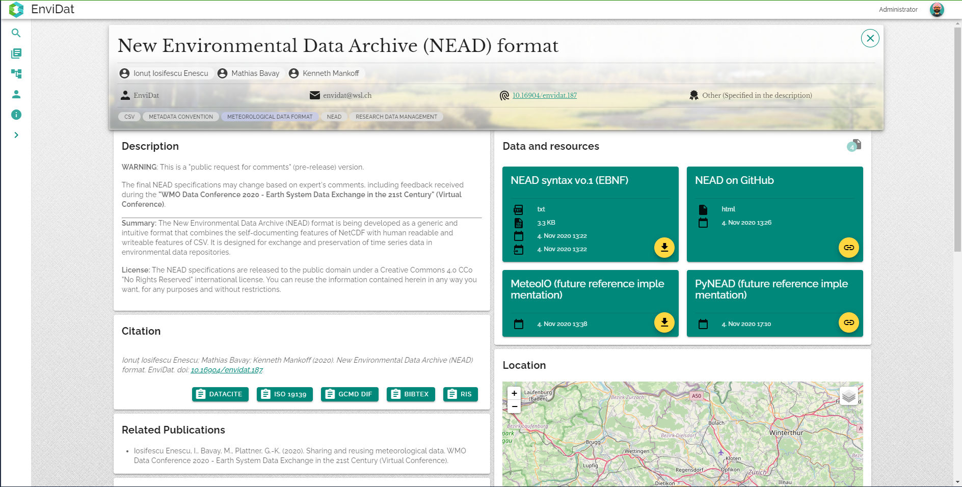The image size is (962, 487).
Task: Open NEAD syntax v0.1 (EBNF) card title
Action: [x=569, y=180]
